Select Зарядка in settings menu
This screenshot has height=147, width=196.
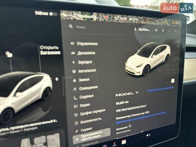coord(85,62)
